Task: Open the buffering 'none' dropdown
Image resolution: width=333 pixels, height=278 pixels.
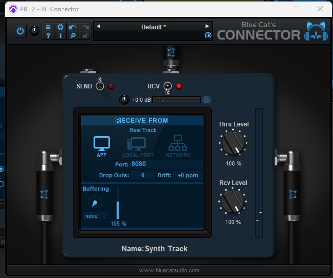Action: [95, 216]
